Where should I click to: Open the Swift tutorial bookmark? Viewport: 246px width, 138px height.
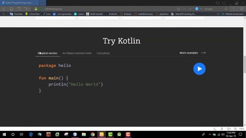94,14
